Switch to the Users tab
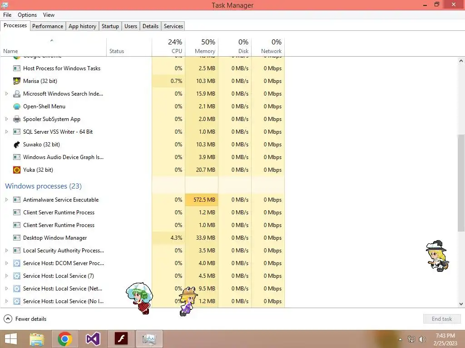 pos(131,26)
